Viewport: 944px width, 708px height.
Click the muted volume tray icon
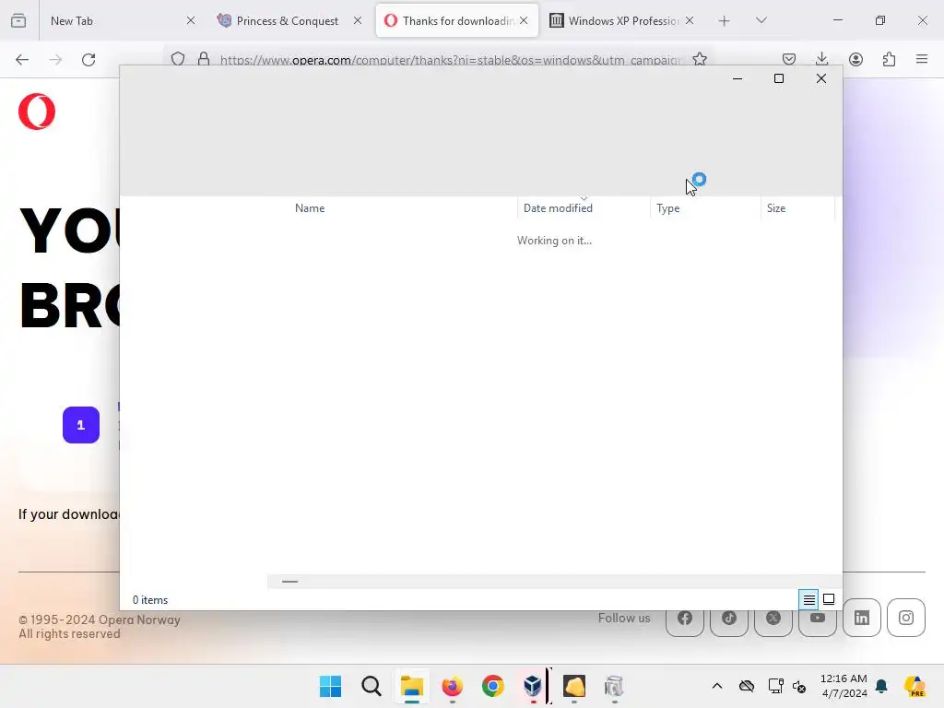pyautogui.click(x=799, y=686)
